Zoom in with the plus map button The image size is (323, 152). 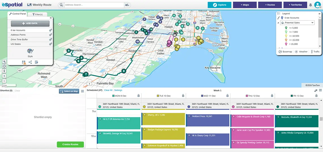4,76
